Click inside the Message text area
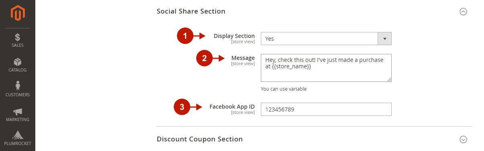Image resolution: width=484 pixels, height=151 pixels. click(326, 68)
